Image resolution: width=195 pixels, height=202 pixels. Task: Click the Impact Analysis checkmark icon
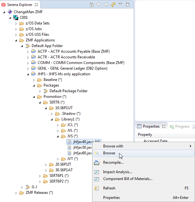(97, 172)
